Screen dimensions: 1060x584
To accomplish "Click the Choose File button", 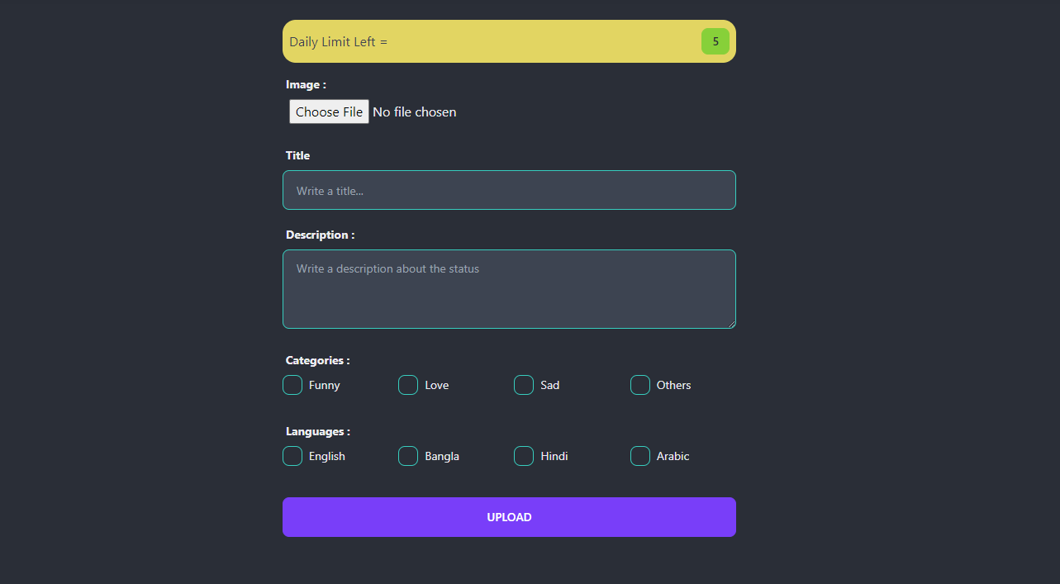I will coord(329,112).
